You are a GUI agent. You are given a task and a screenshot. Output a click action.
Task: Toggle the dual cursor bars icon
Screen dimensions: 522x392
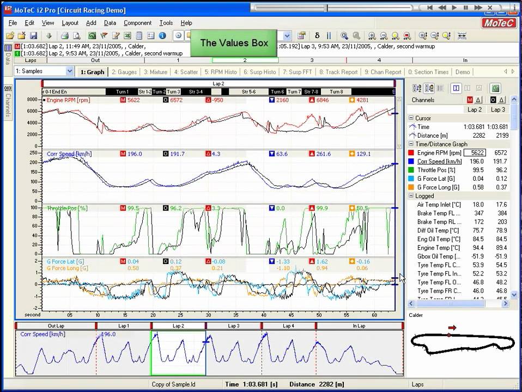coord(329,35)
